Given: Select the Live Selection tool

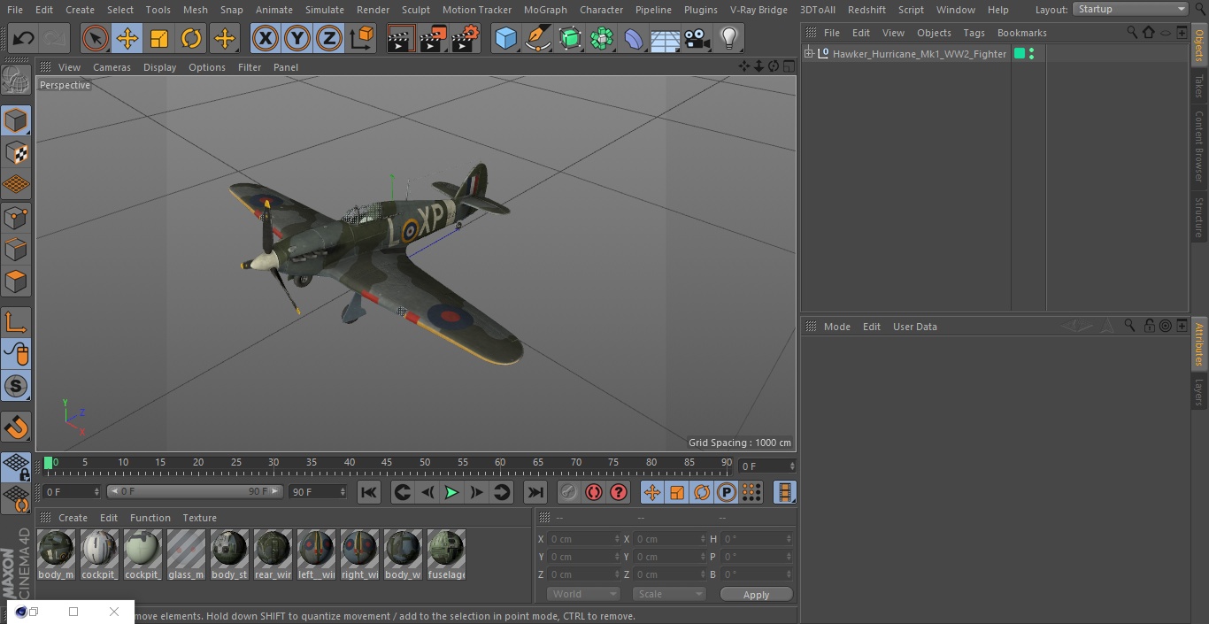Looking at the screenshot, I should [96, 38].
